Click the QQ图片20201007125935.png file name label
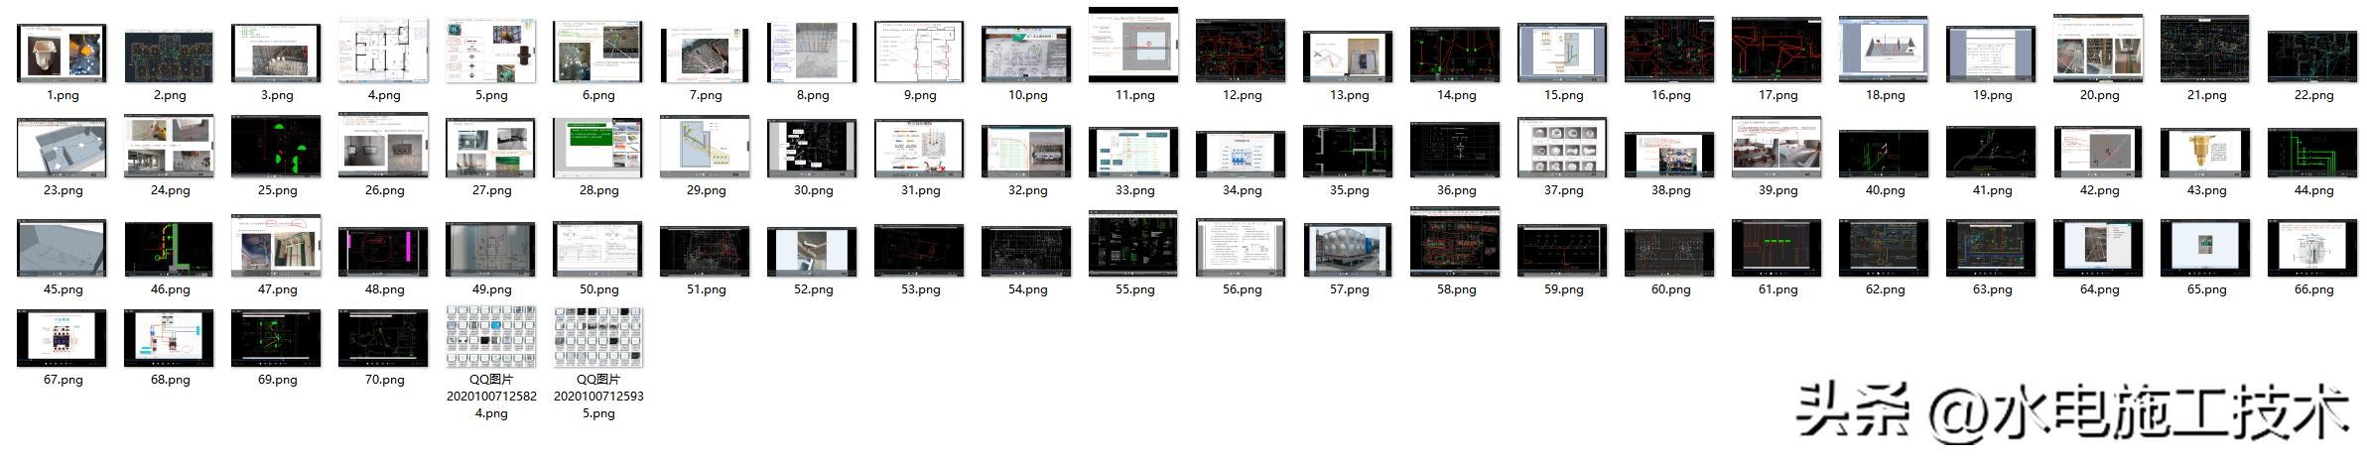The height and width of the screenshot is (457, 2367). 597,396
